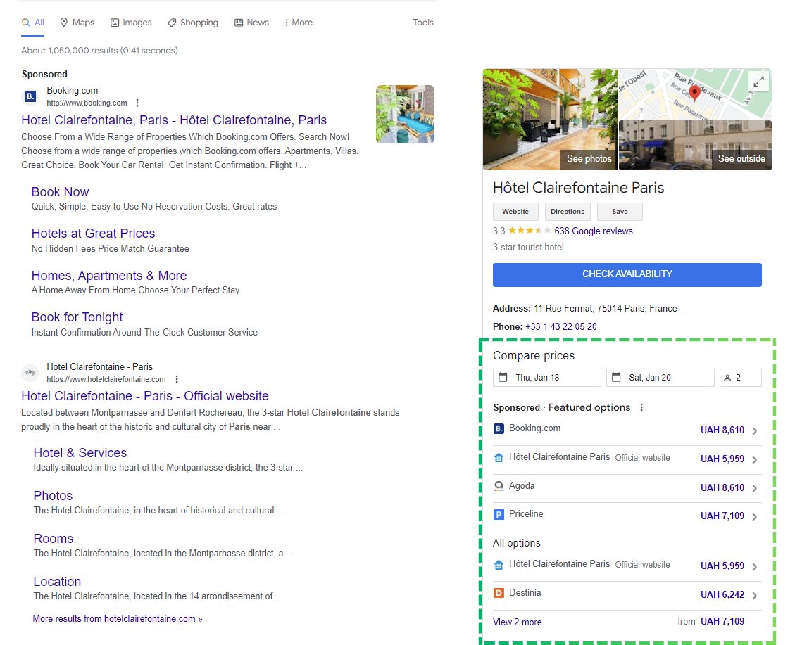This screenshot has height=645, width=802.
Task: Click Priceline logo icon in price list
Action: tap(499, 515)
